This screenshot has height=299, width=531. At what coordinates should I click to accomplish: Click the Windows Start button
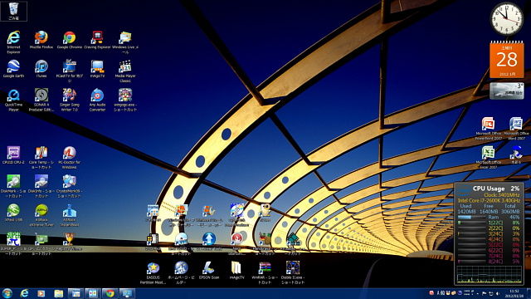(7, 293)
